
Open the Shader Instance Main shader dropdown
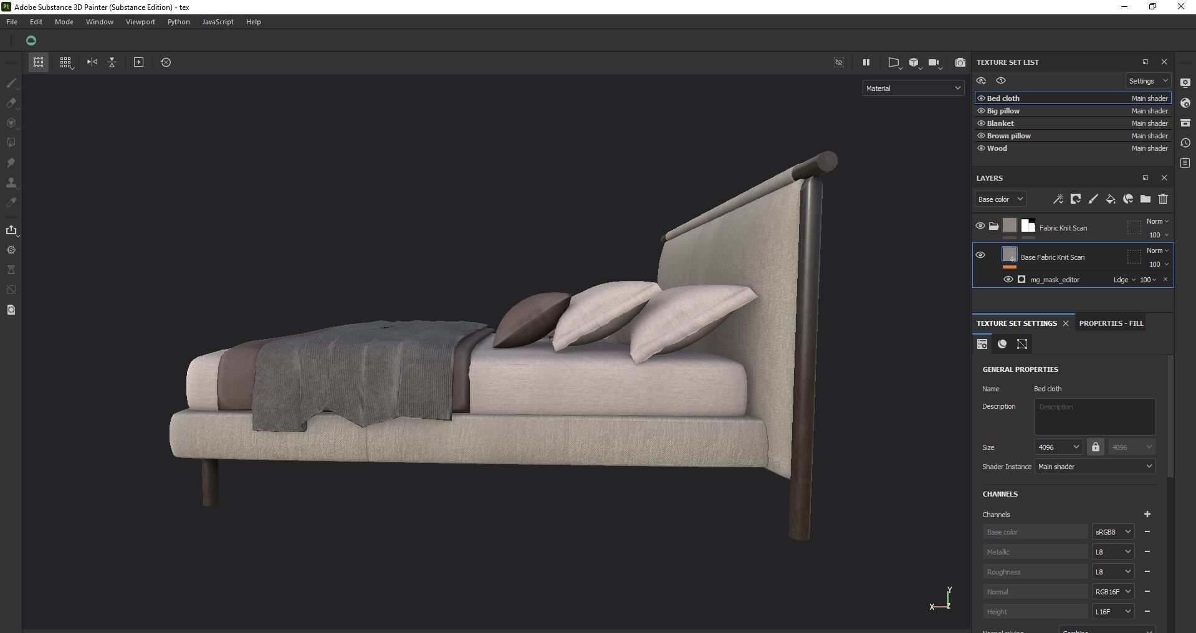click(1095, 467)
